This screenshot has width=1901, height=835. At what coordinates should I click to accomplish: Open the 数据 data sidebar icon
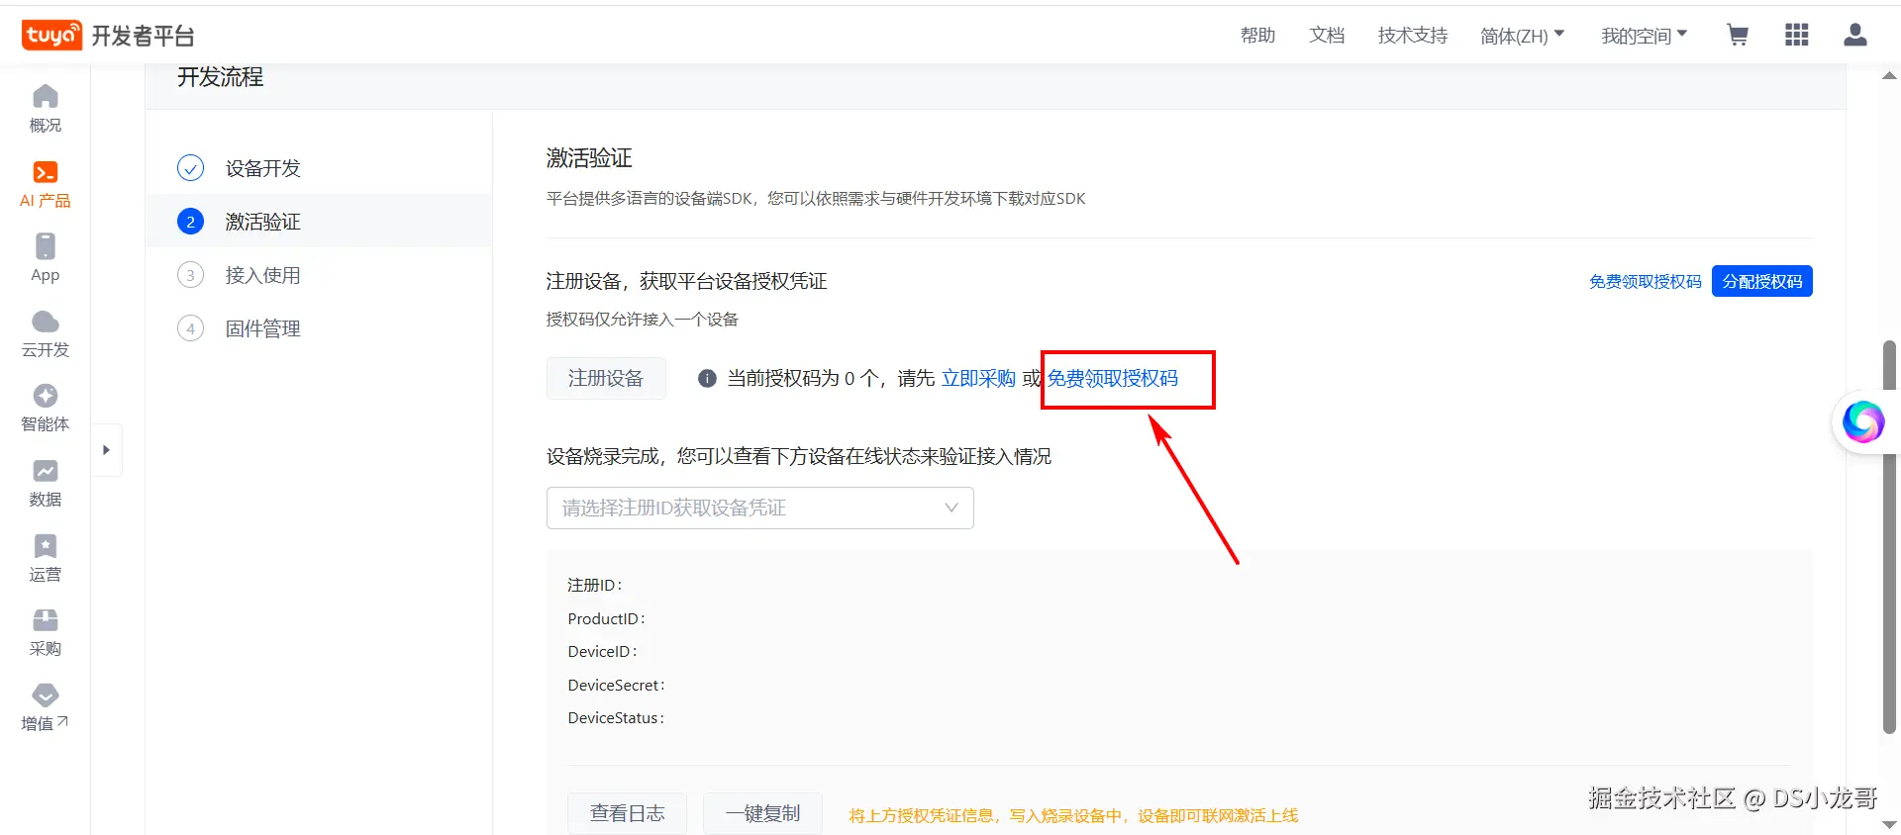point(46,483)
